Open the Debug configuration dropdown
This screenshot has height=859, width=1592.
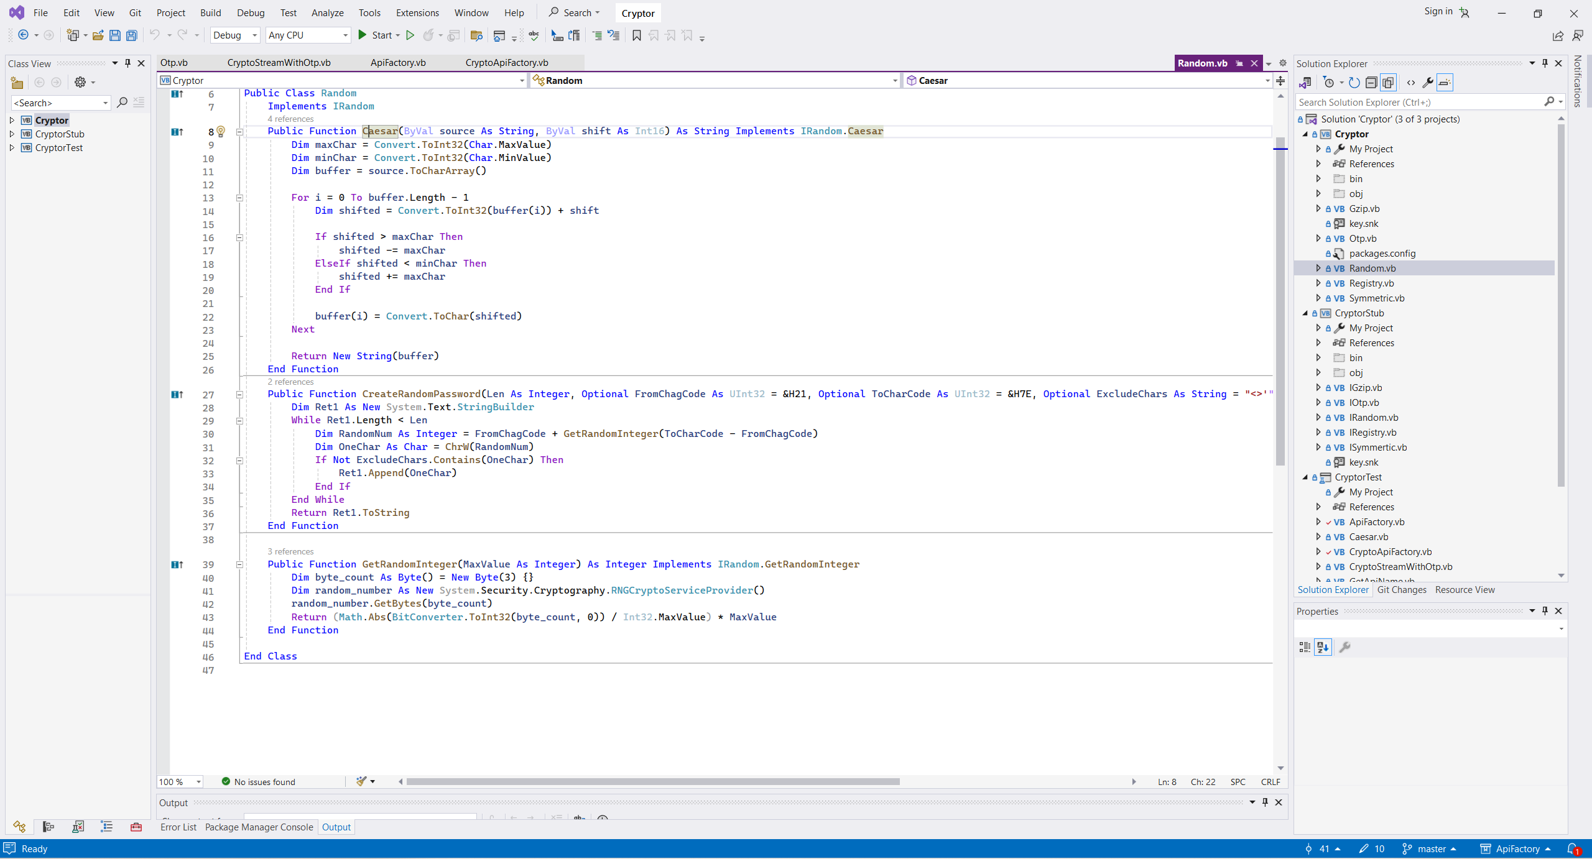(x=254, y=35)
